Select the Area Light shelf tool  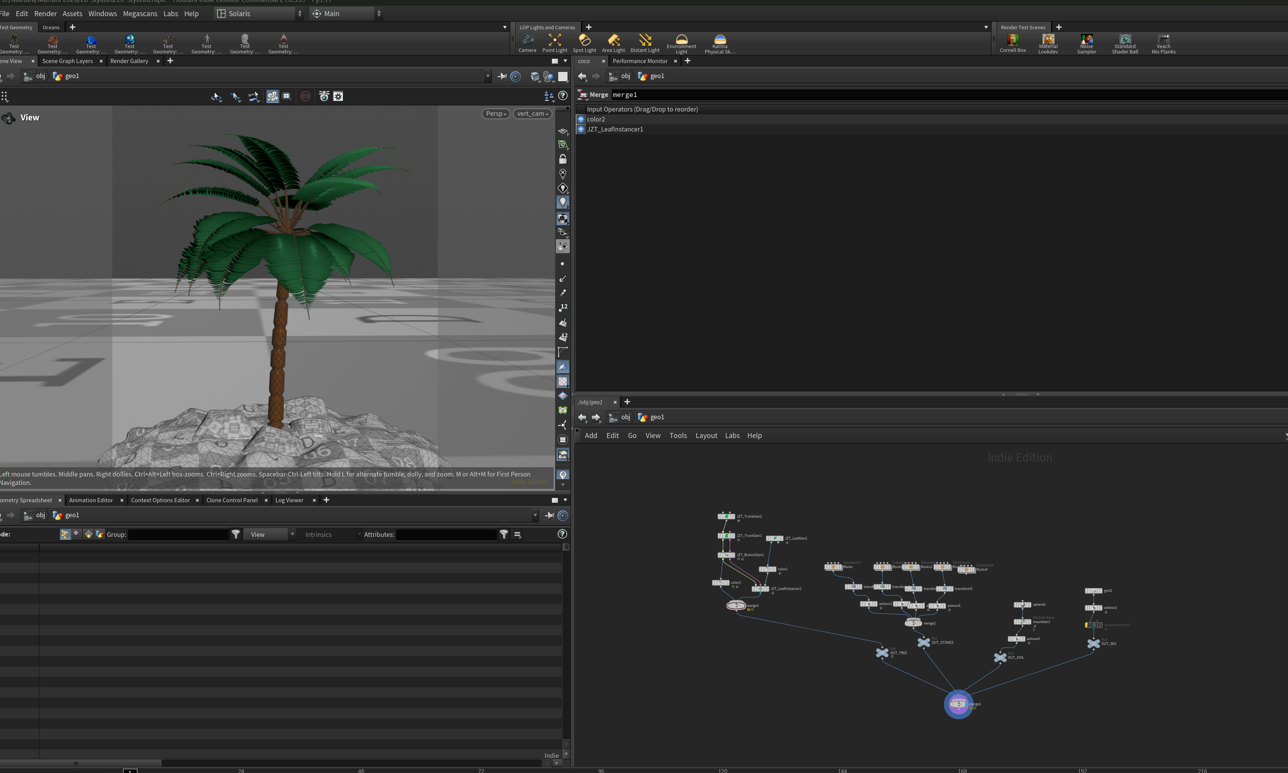pos(613,43)
